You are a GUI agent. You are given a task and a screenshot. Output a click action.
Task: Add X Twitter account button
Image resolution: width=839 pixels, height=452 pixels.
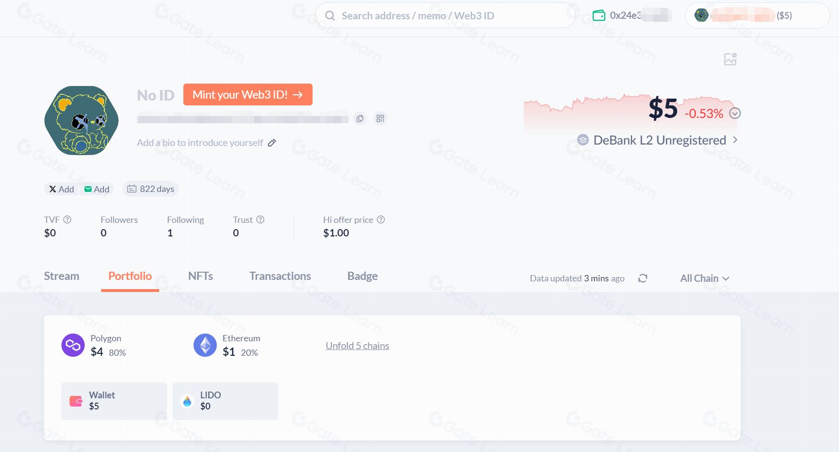pos(61,189)
